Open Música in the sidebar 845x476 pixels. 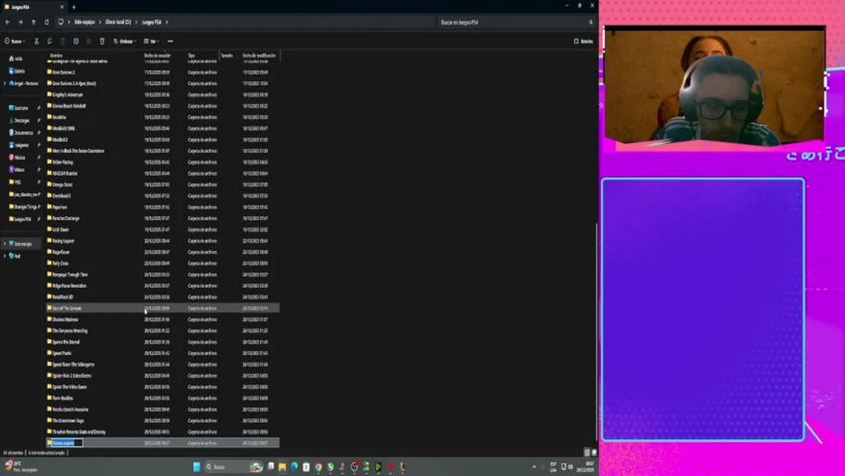(x=17, y=157)
